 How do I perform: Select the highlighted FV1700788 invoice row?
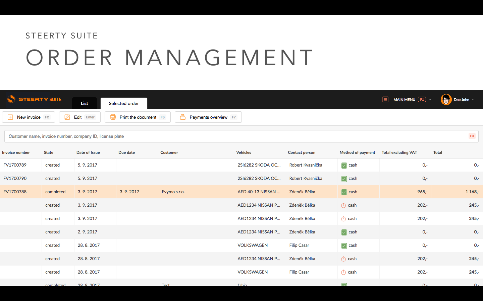click(x=241, y=192)
